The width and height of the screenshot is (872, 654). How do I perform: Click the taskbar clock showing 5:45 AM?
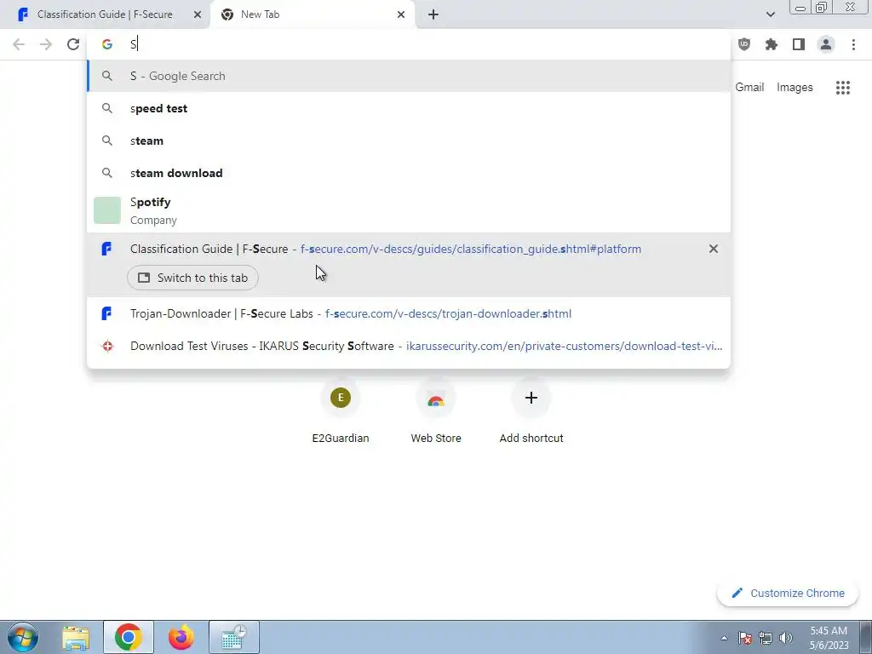[x=829, y=638]
